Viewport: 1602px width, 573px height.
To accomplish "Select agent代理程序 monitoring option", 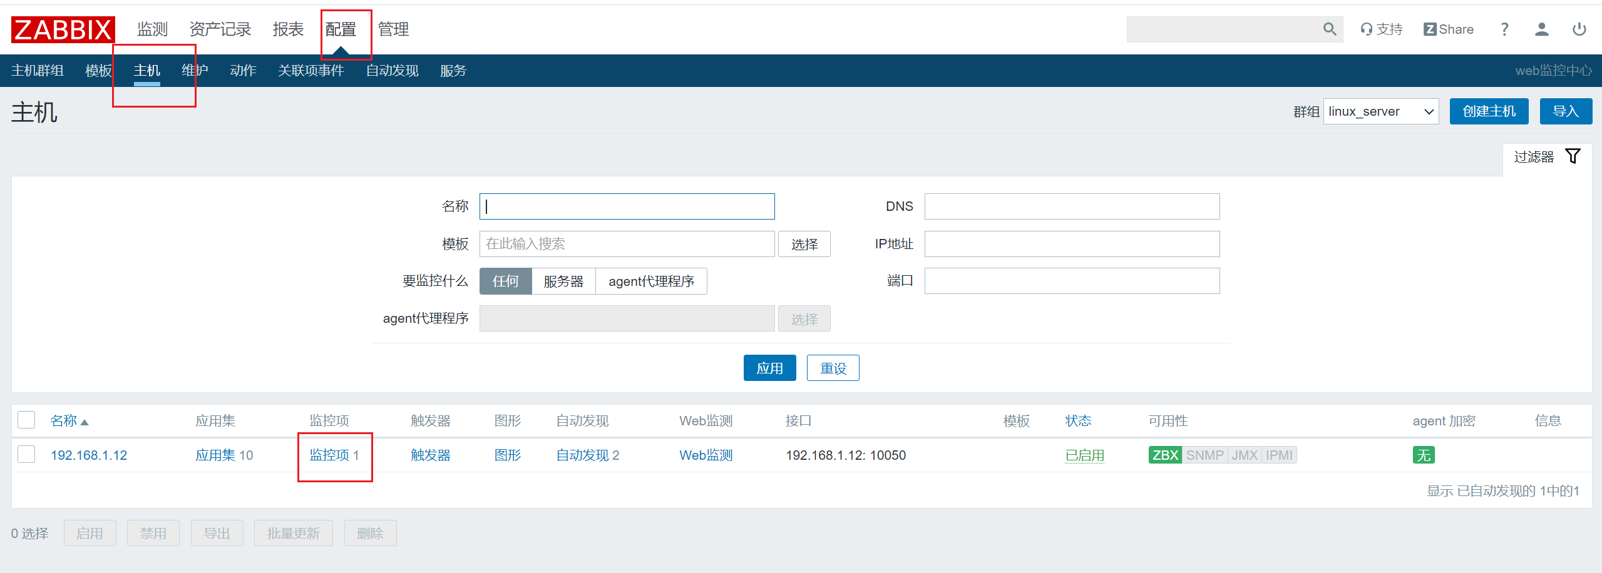I will pyautogui.click(x=651, y=281).
